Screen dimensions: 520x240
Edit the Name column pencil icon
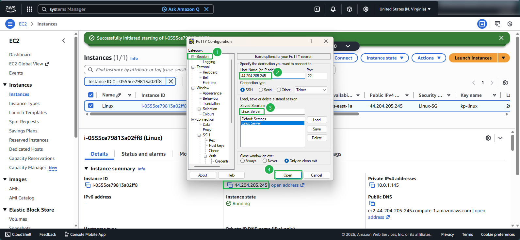coord(119,95)
